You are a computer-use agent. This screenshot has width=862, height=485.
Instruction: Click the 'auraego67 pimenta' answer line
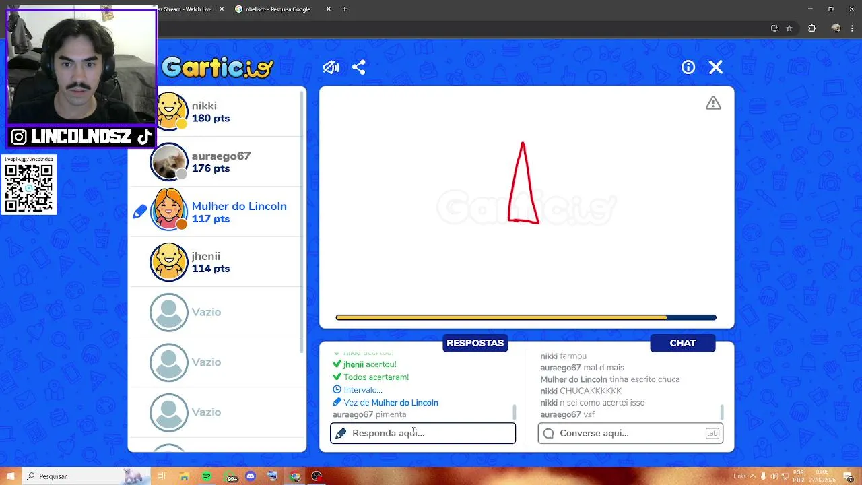coord(369,415)
